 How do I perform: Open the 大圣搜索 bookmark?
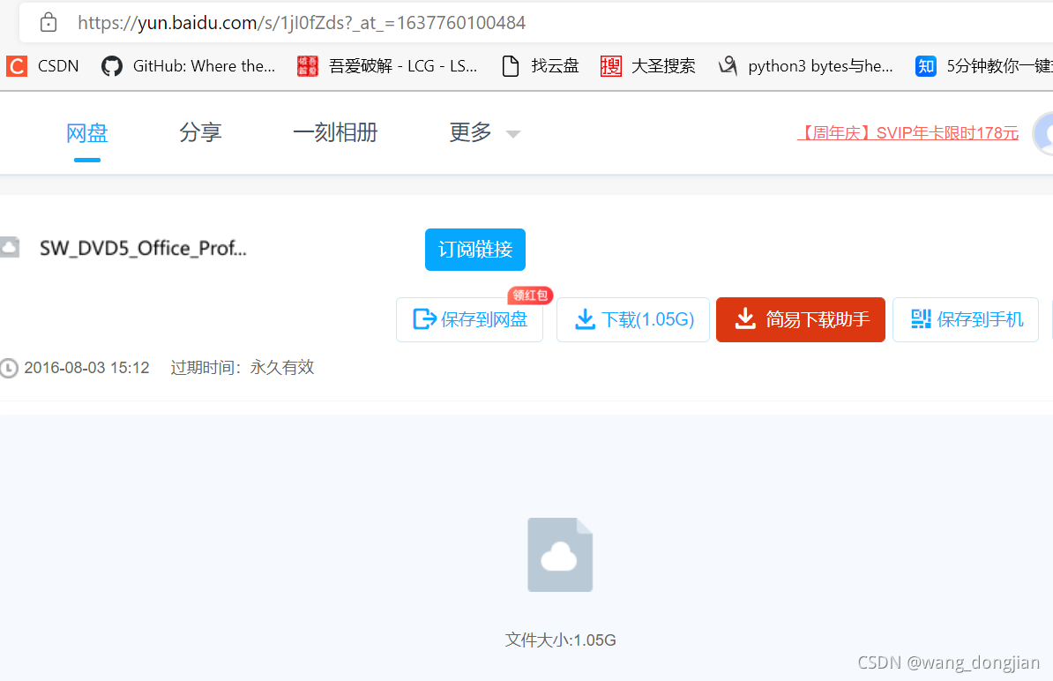pyautogui.click(x=648, y=66)
